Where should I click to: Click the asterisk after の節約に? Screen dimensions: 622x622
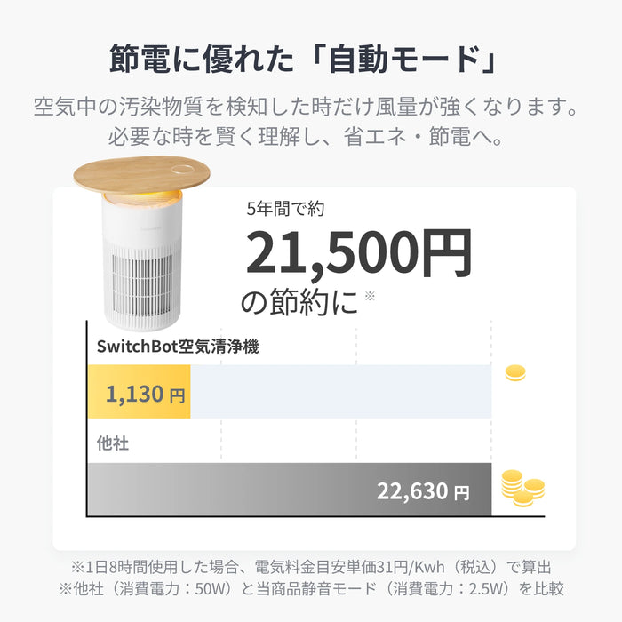point(370,298)
